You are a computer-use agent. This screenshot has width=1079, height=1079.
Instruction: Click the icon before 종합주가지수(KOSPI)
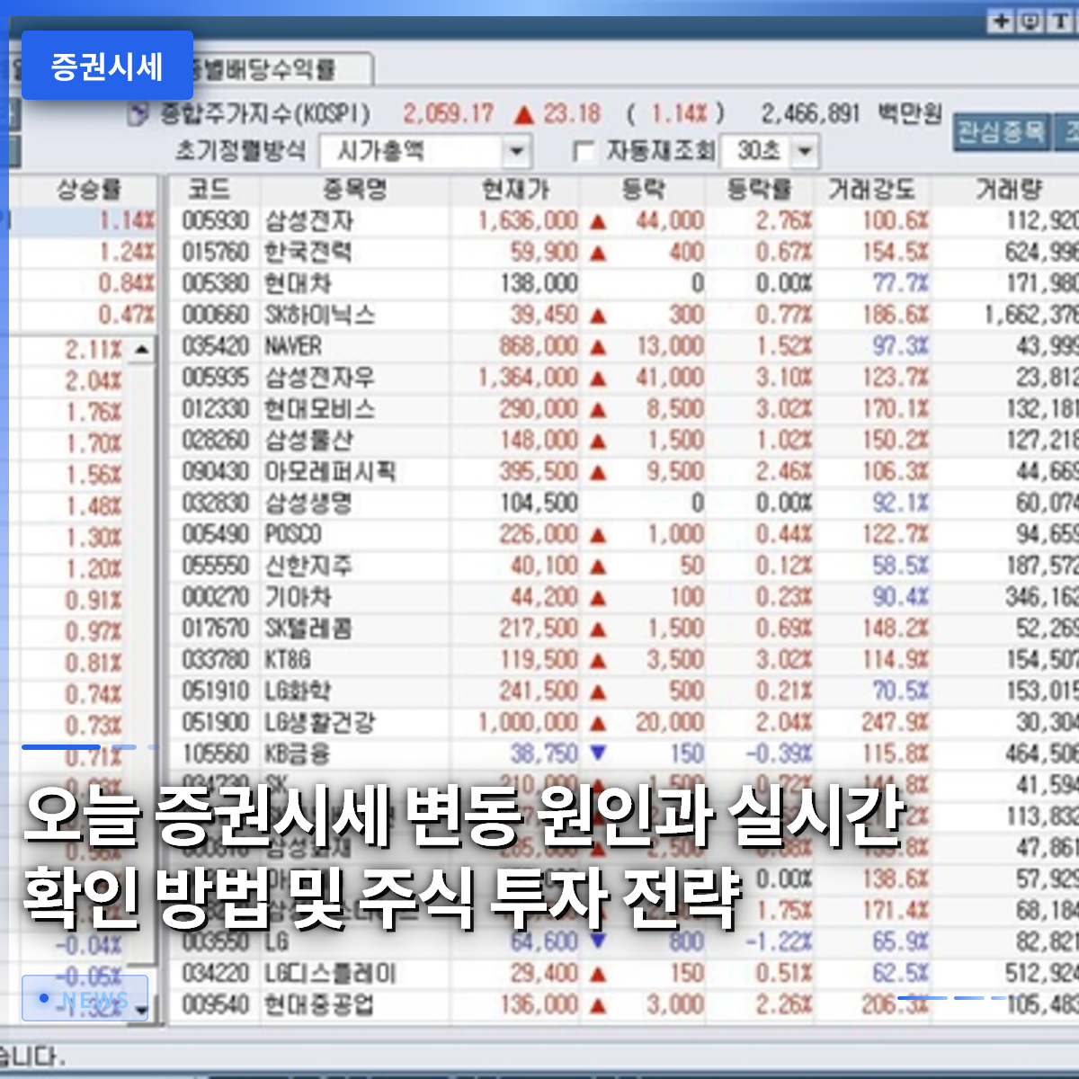[x=138, y=115]
